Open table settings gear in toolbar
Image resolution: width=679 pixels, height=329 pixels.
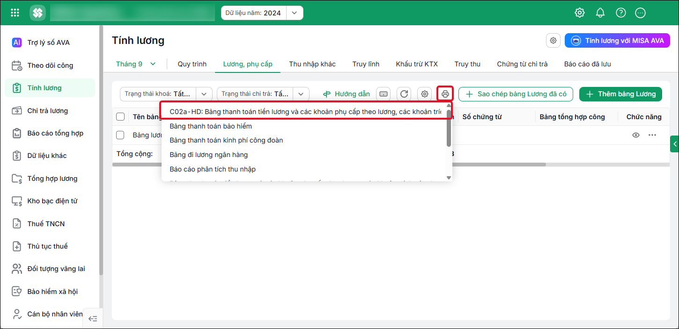tap(425, 94)
